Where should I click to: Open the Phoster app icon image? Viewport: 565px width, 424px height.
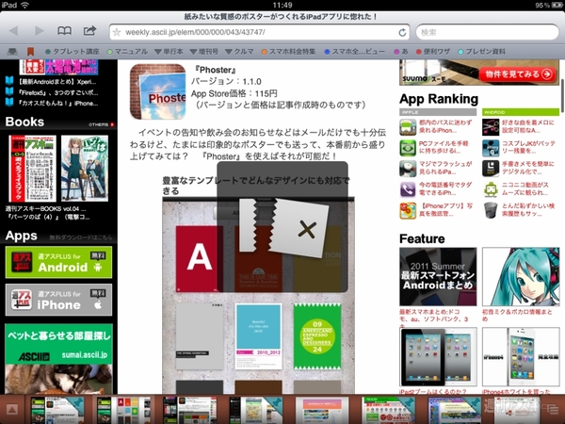pos(157,91)
